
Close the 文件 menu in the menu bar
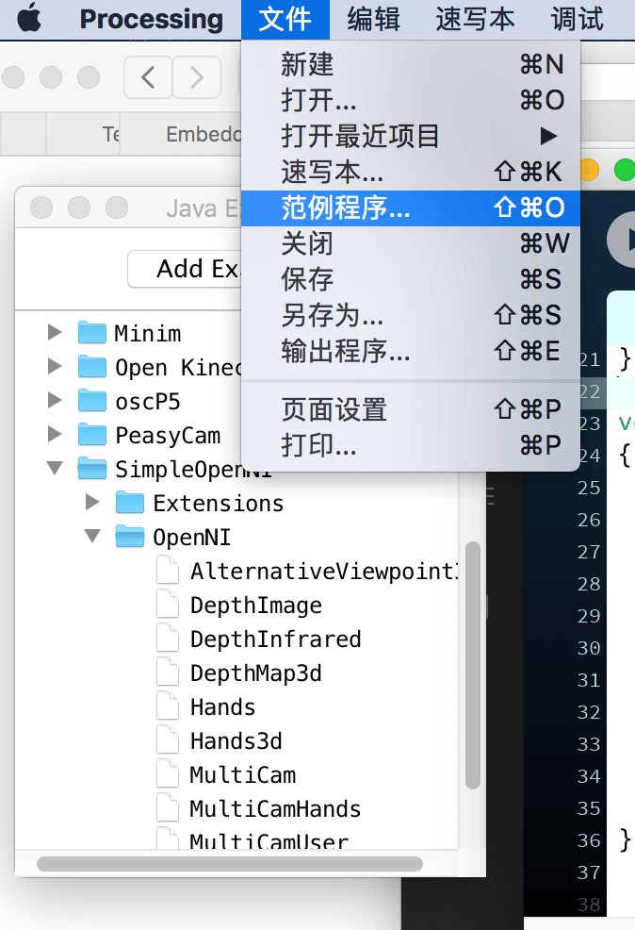click(x=285, y=19)
